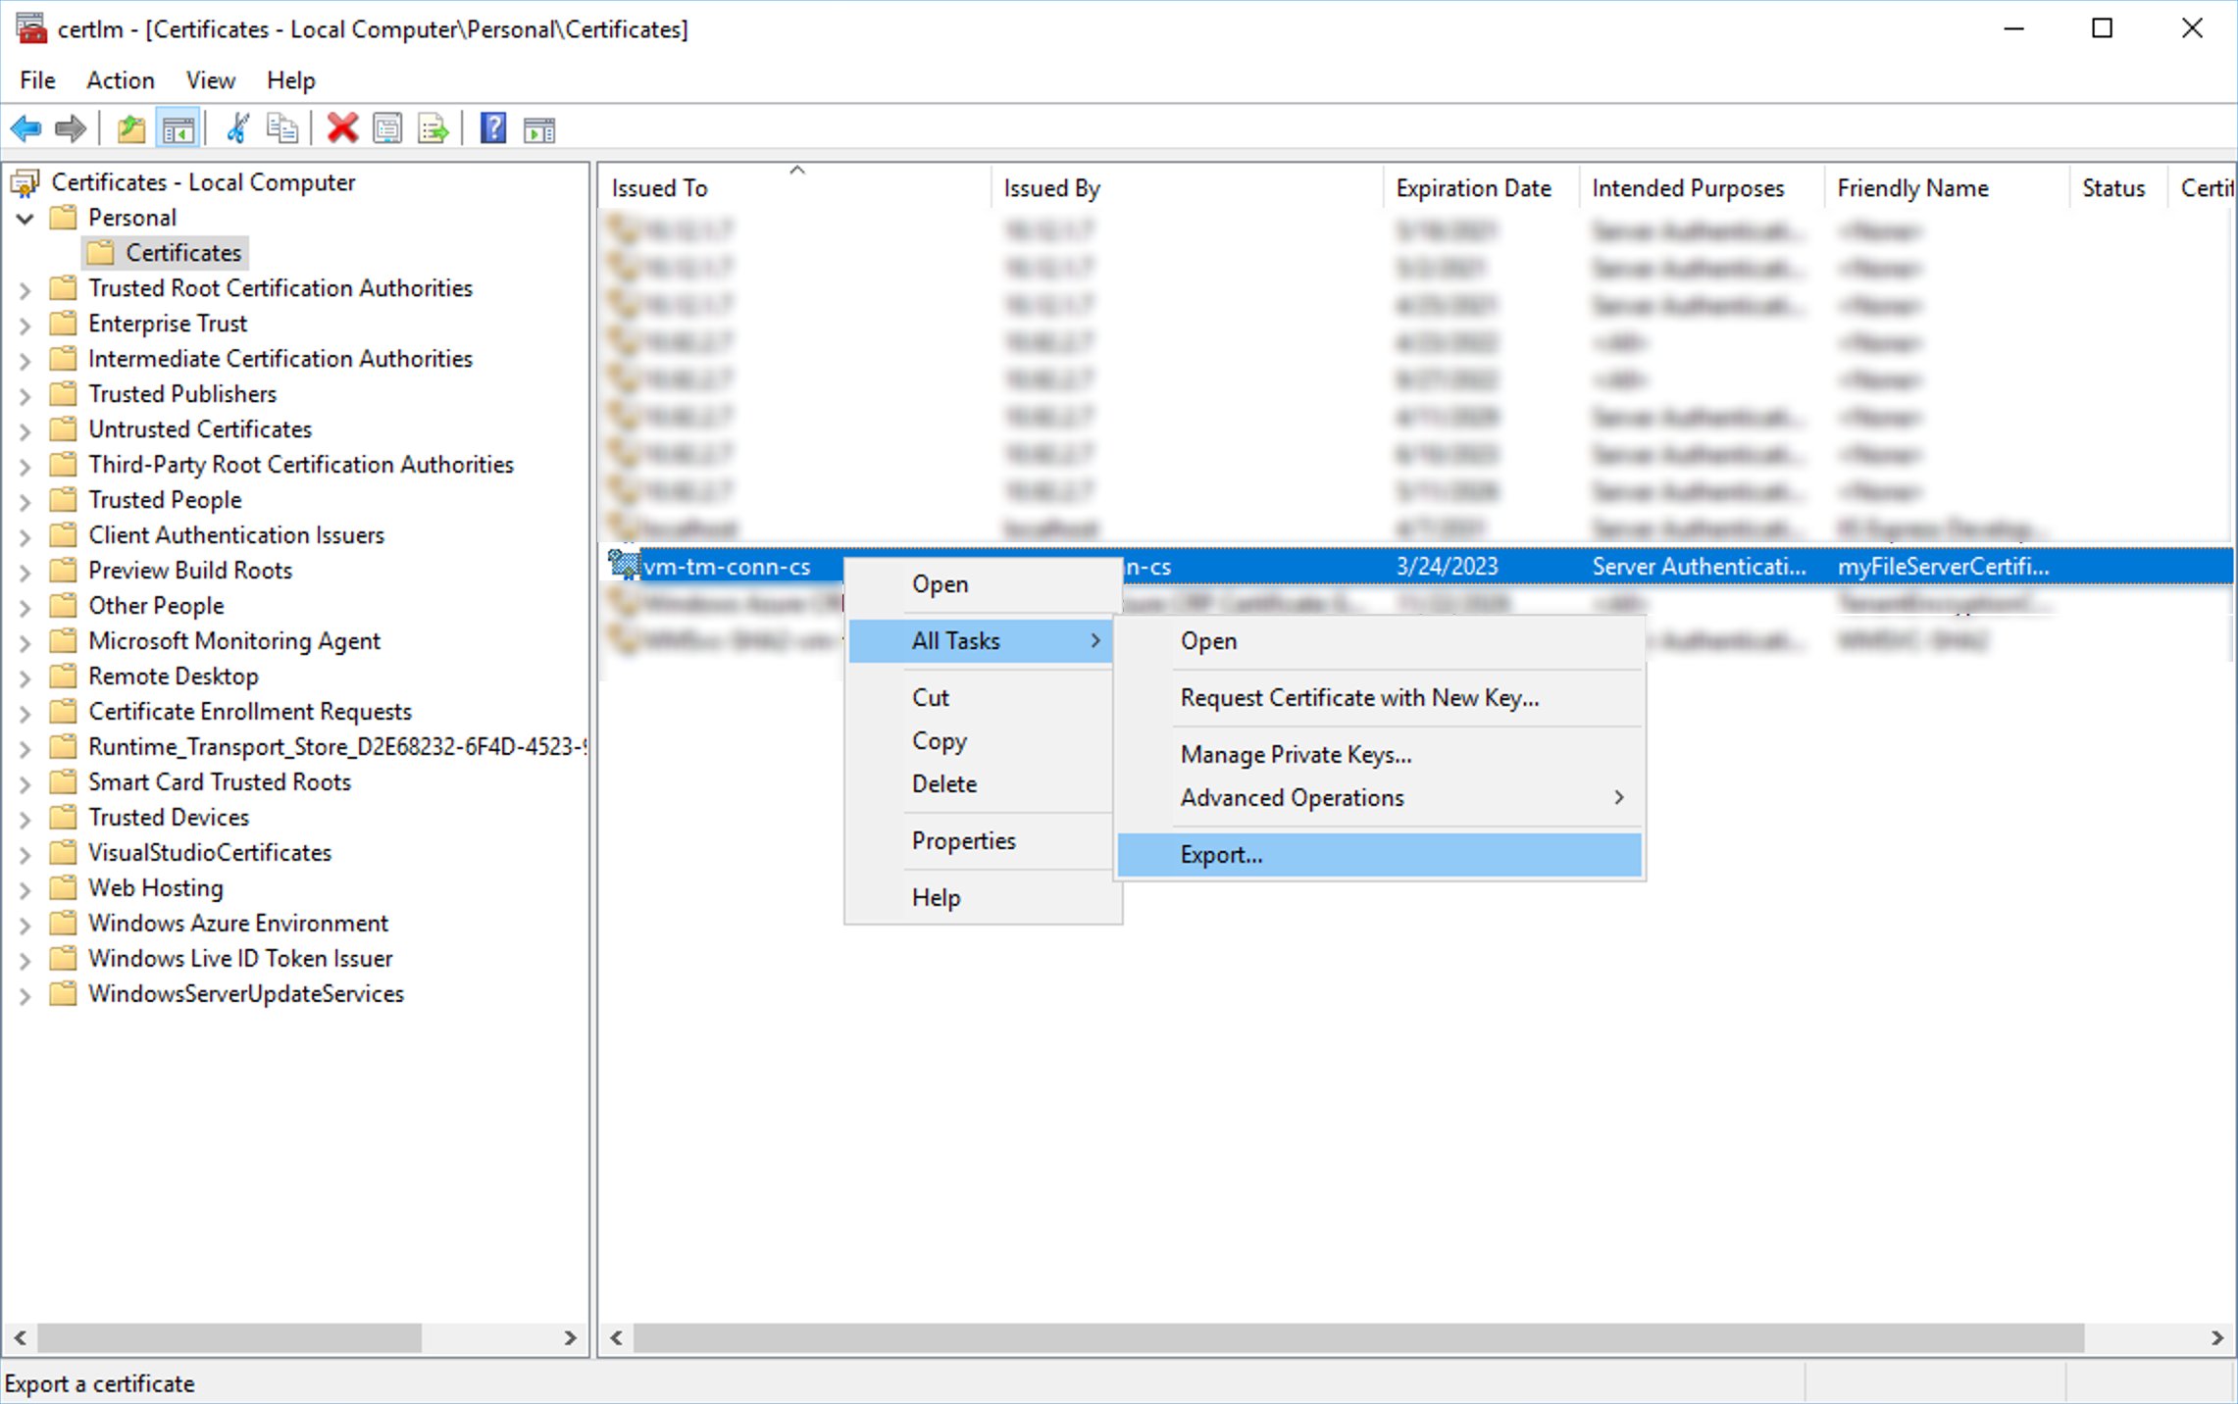This screenshot has height=1404, width=2238.
Task: Expand Intermediate Certification Authorities node
Action: coord(25,360)
